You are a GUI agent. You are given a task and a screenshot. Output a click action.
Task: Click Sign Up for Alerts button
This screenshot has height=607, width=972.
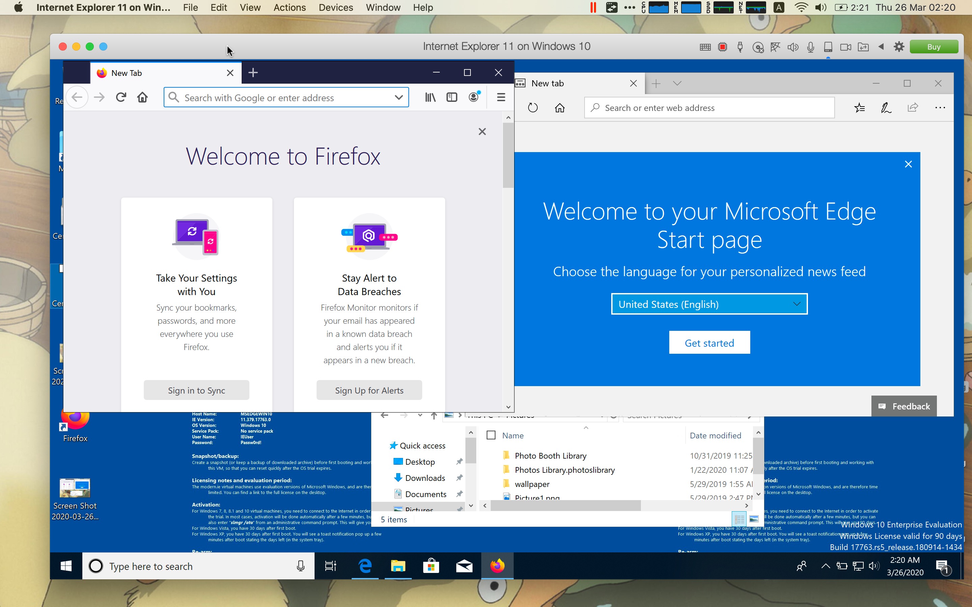(x=369, y=390)
